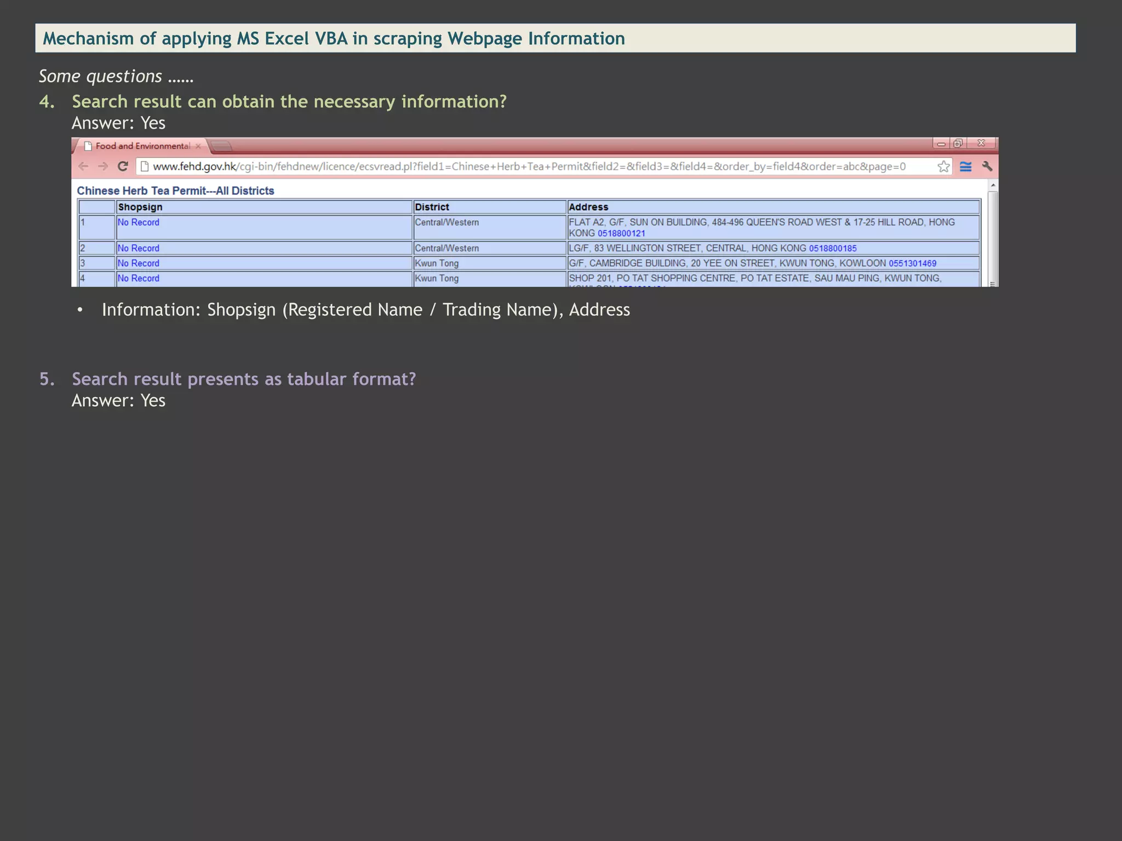Screen dimensions: 1122x841
Task: Open the blue extension icon
Action: [x=966, y=166]
